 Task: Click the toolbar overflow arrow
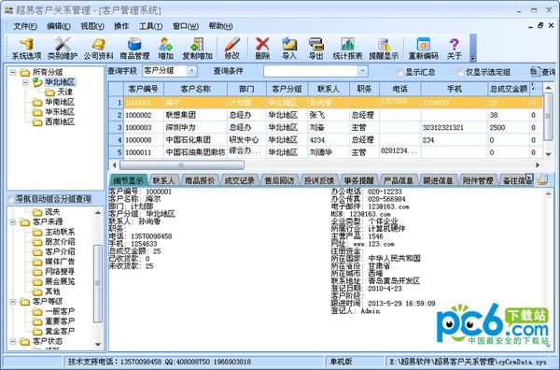473,58
